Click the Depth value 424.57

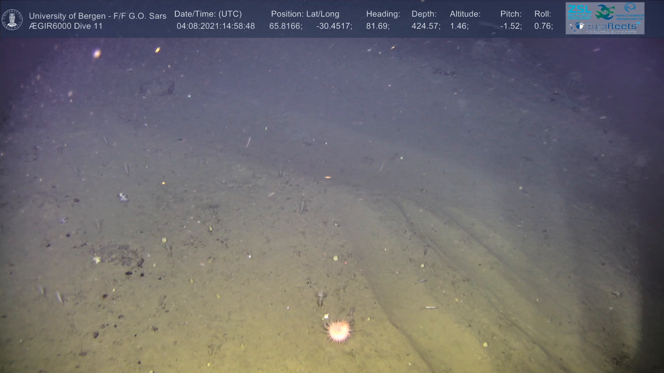[425, 26]
